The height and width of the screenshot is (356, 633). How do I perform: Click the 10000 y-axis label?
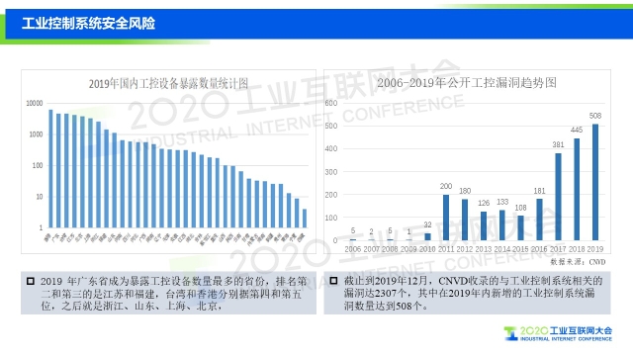point(35,103)
